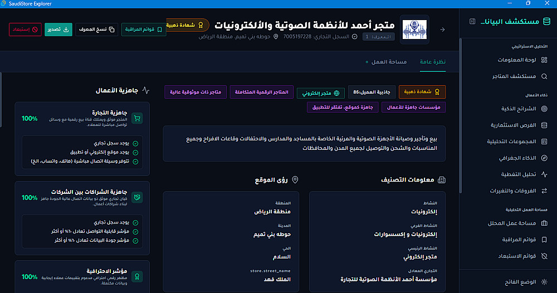Click the dashboard grid icon
Viewport: 557px width, 293px height.
coord(544,60)
